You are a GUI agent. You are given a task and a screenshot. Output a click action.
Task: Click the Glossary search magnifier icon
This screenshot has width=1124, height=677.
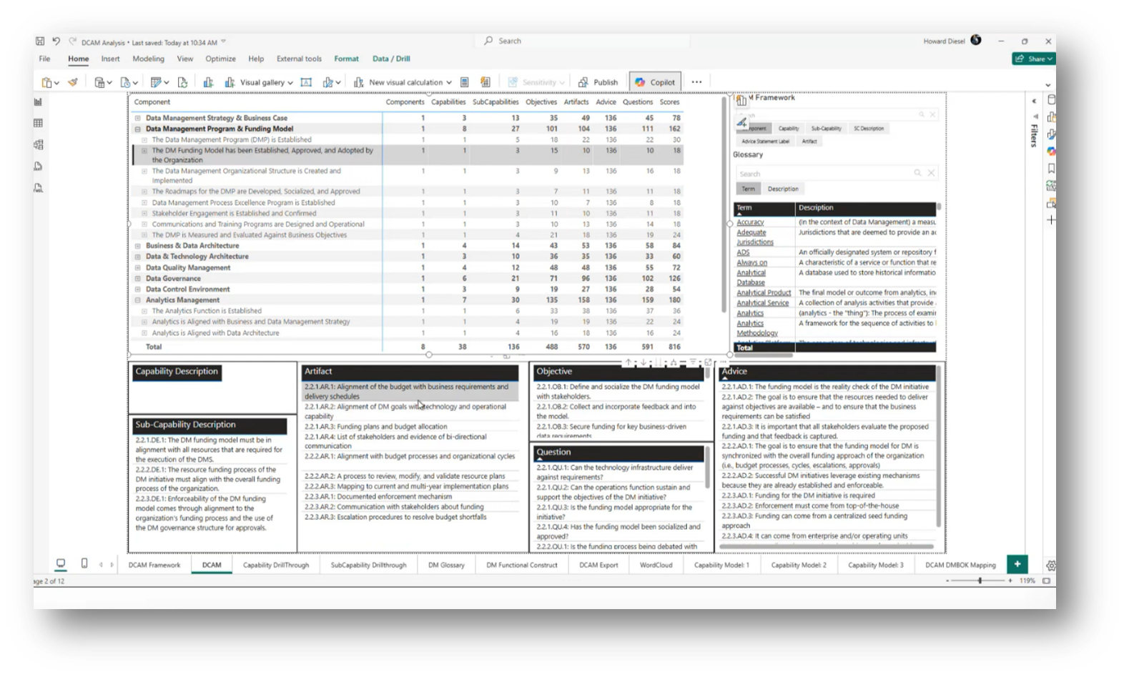coord(917,173)
